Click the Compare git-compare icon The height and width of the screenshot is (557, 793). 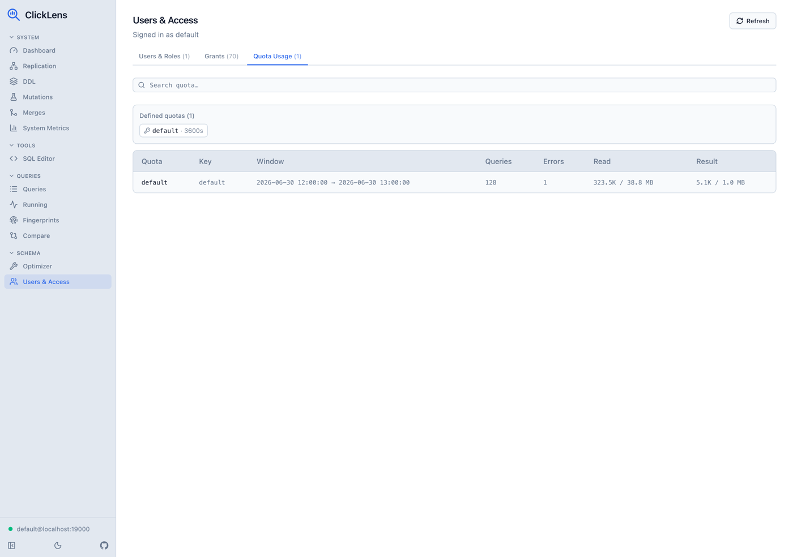(x=14, y=235)
